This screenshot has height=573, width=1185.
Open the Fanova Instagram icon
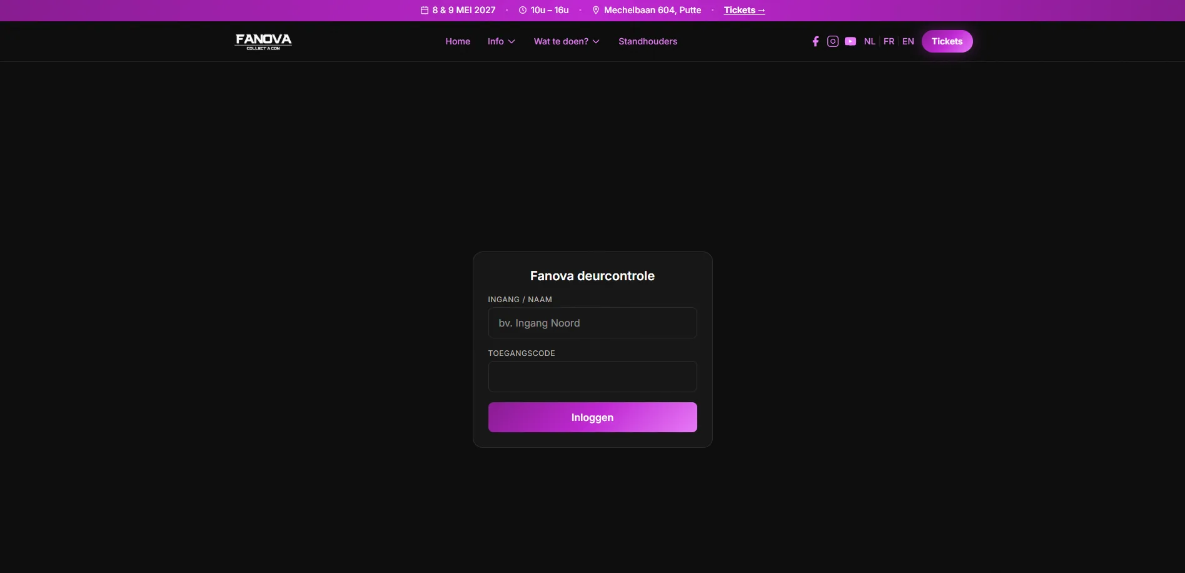pyautogui.click(x=833, y=41)
